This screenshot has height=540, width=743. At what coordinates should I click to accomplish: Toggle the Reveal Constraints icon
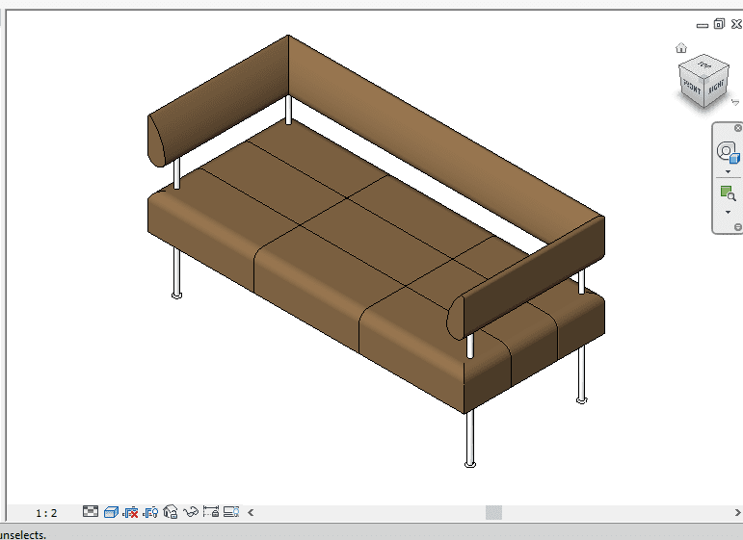tap(211, 512)
